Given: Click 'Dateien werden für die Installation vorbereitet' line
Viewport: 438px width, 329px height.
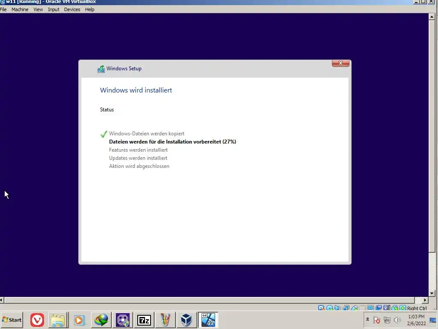Looking at the screenshot, I should click(172, 141).
